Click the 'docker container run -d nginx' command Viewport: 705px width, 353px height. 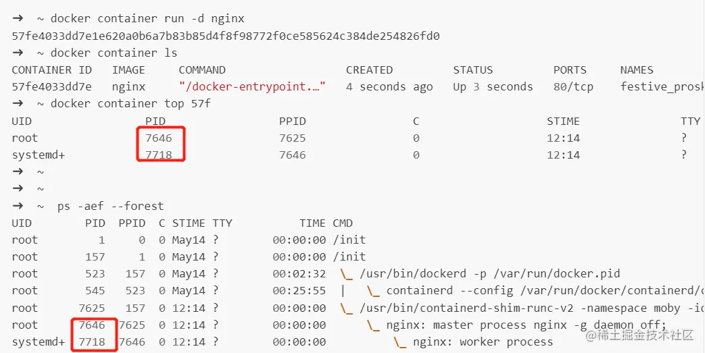pyautogui.click(x=147, y=18)
